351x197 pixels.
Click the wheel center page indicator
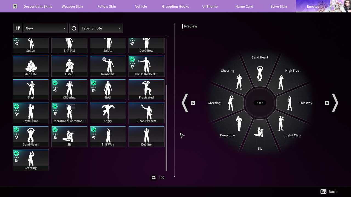click(x=260, y=103)
